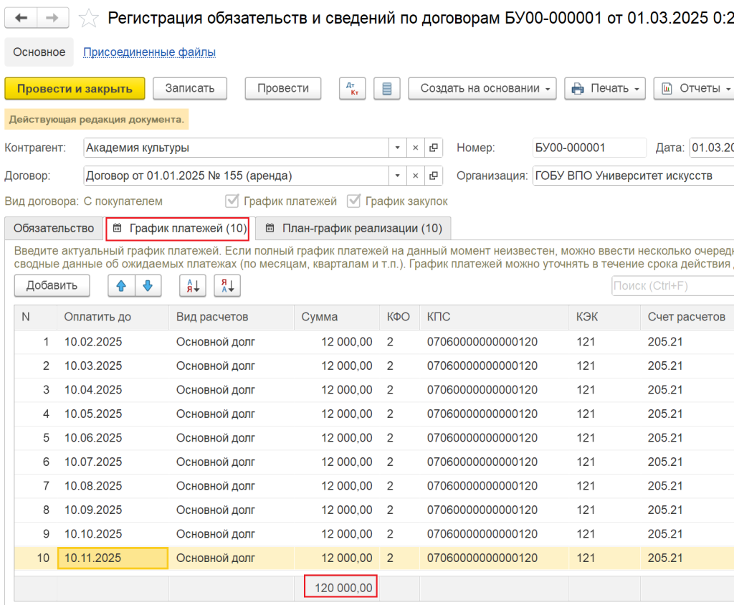This screenshot has width=734, height=605.
Task: Select the date cell 10.08.2025
Action: pyautogui.click(x=113, y=486)
